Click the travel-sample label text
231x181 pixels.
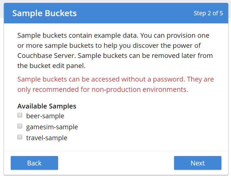coord(47,138)
